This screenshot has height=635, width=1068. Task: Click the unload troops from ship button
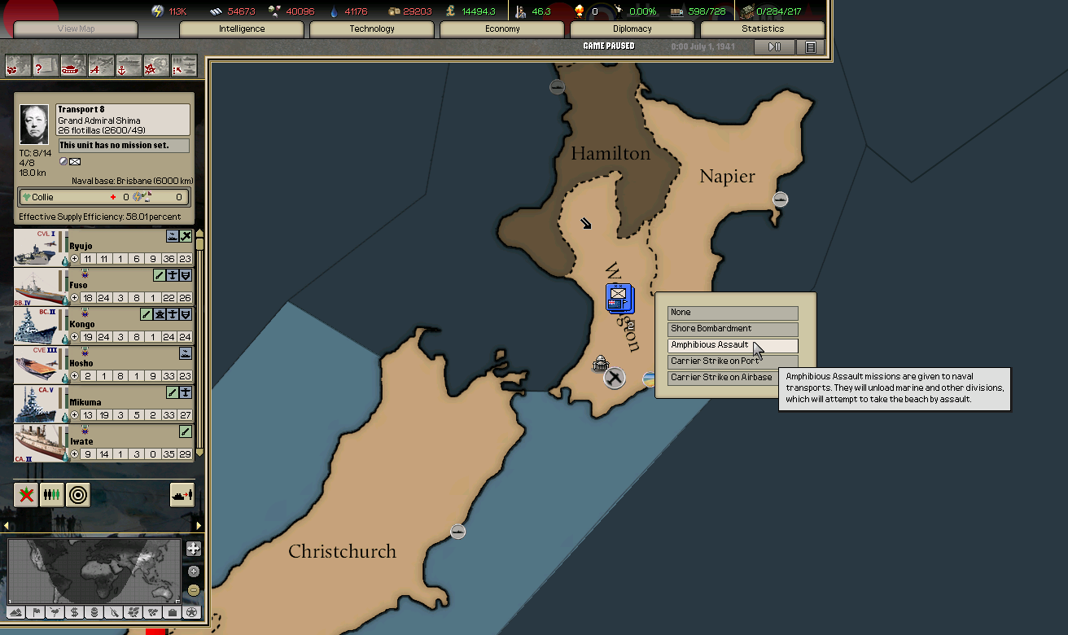tap(182, 494)
